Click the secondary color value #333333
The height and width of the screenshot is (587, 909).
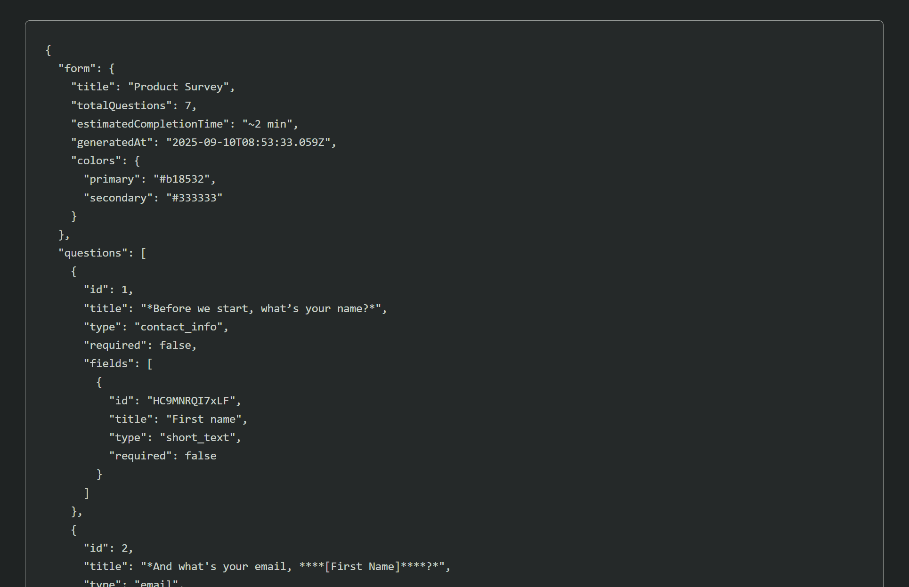pyautogui.click(x=194, y=198)
